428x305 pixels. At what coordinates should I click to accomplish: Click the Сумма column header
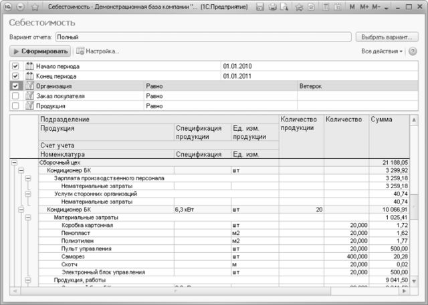pyautogui.click(x=389, y=136)
